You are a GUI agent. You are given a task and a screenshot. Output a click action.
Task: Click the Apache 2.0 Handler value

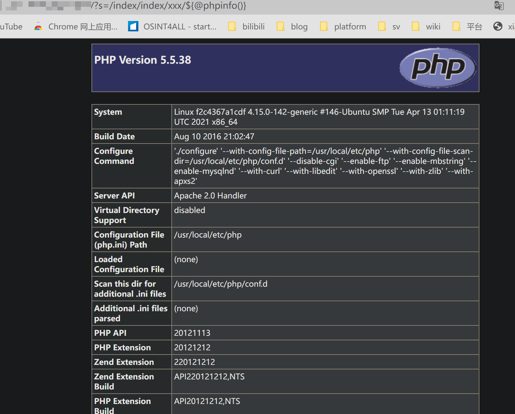pos(210,196)
